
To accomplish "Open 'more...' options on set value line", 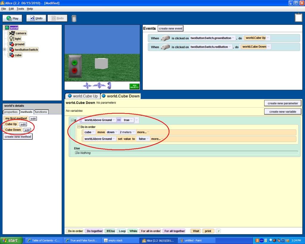I will [x=157, y=139].
